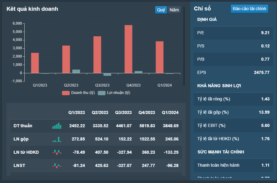Click the LNST mini chart icon

tap(57, 165)
